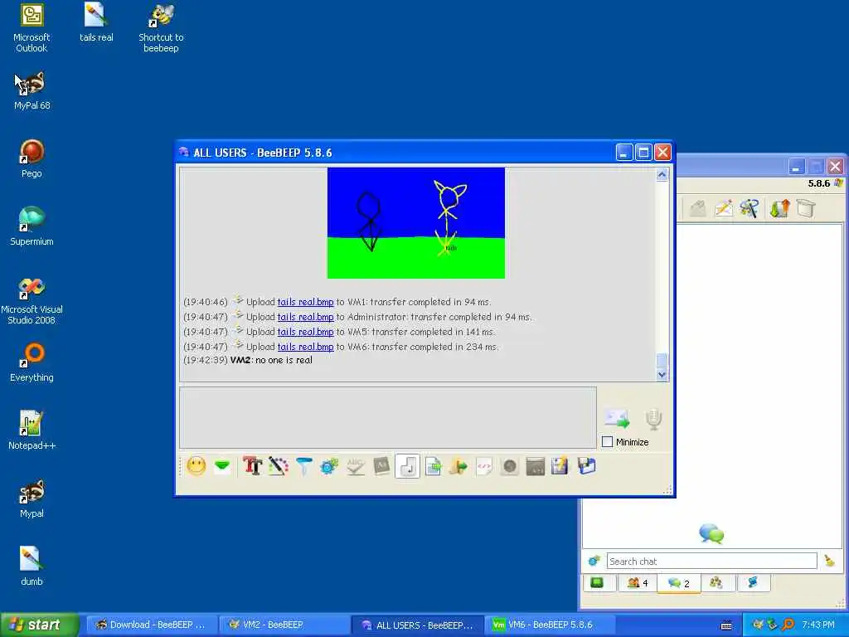Click the code snippet page icon

point(484,466)
